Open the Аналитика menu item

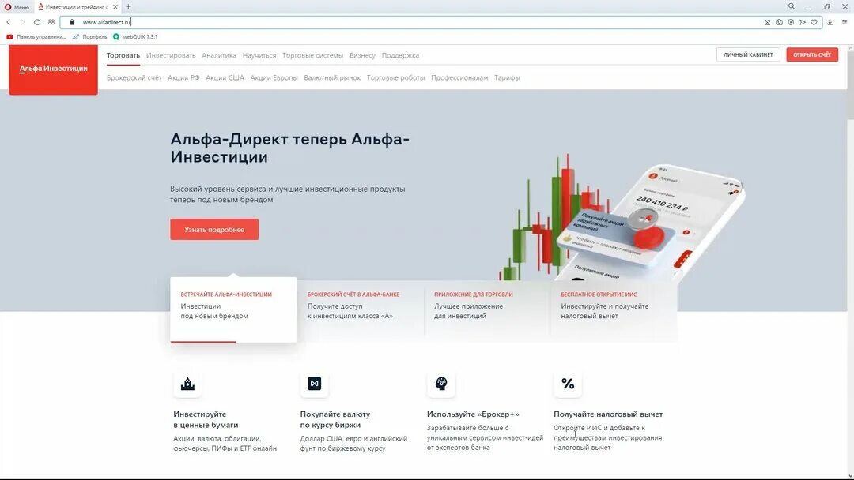tap(219, 55)
